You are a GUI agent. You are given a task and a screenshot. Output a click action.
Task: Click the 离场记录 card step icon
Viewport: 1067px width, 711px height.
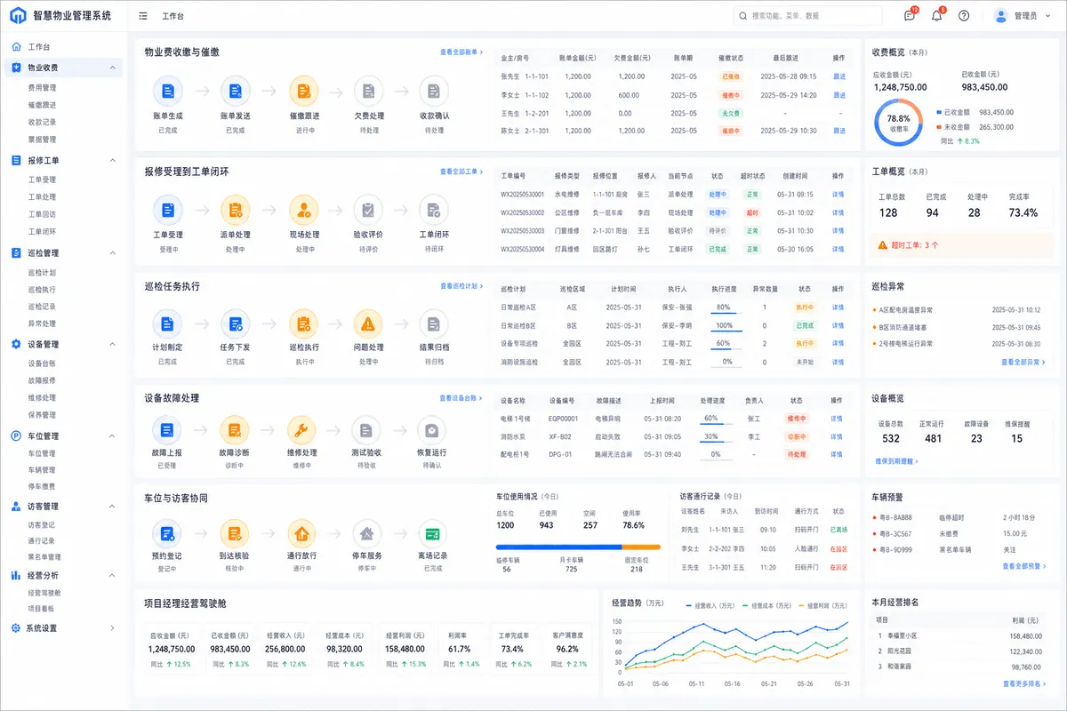coord(432,533)
